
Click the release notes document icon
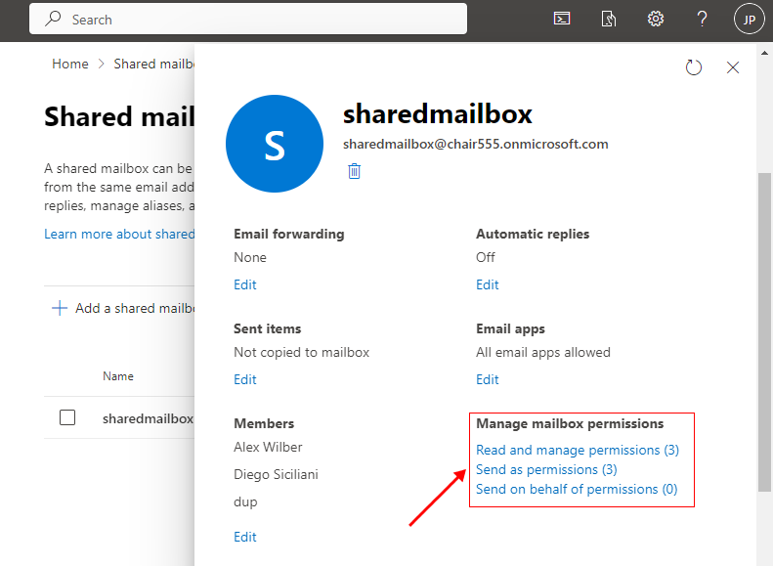(x=609, y=19)
